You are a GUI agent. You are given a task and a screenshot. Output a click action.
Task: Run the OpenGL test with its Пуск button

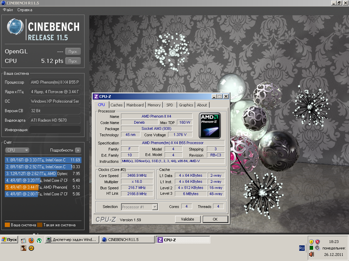(73, 52)
